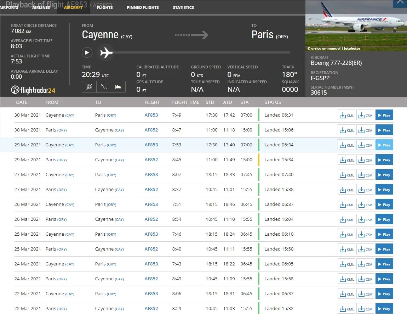
Task: Download KML for flight landed 15:06
Action: (x=346, y=130)
